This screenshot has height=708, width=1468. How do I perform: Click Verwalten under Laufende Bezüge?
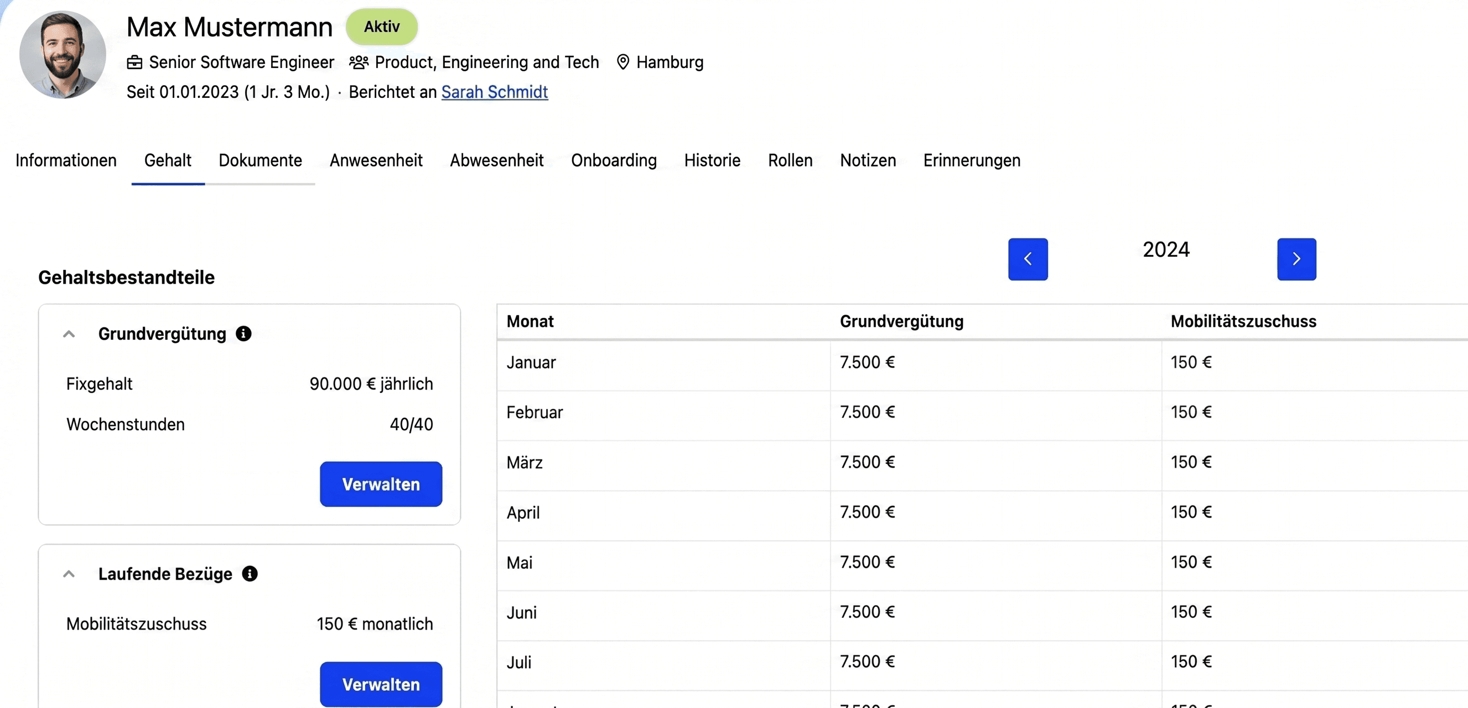pos(381,684)
